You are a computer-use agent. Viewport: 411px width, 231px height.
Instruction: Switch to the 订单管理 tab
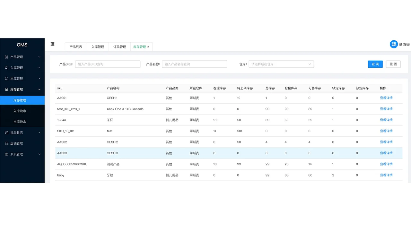pyautogui.click(x=119, y=47)
